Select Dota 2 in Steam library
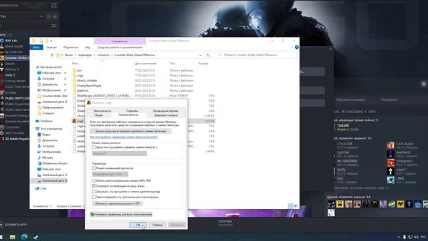This screenshot has width=428, height=241. coord(10,75)
